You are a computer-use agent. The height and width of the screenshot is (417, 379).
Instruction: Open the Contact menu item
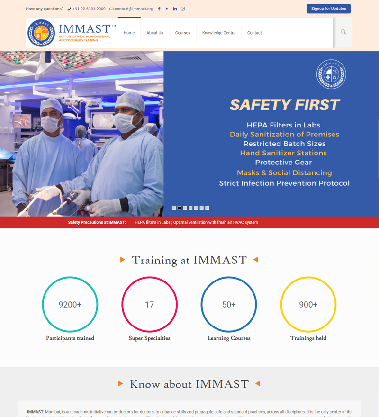coord(254,33)
